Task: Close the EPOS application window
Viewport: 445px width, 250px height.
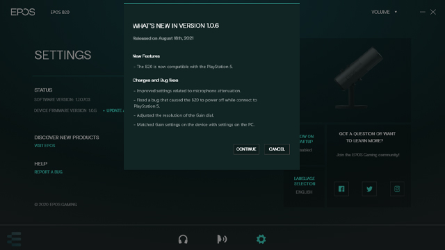Action: tap(433, 12)
